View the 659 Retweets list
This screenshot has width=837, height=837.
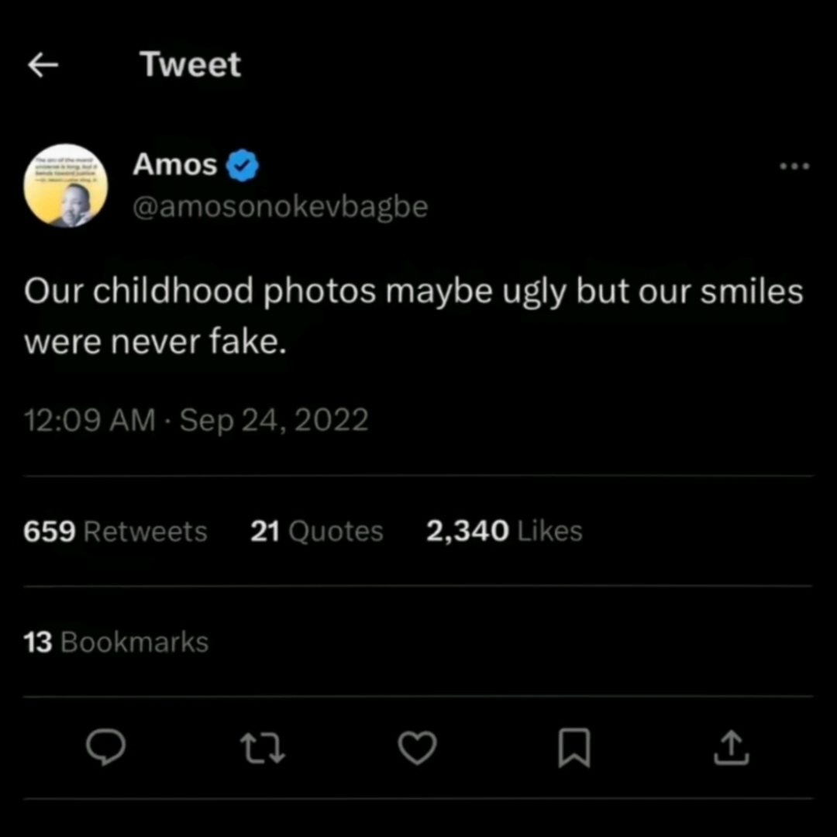(115, 531)
